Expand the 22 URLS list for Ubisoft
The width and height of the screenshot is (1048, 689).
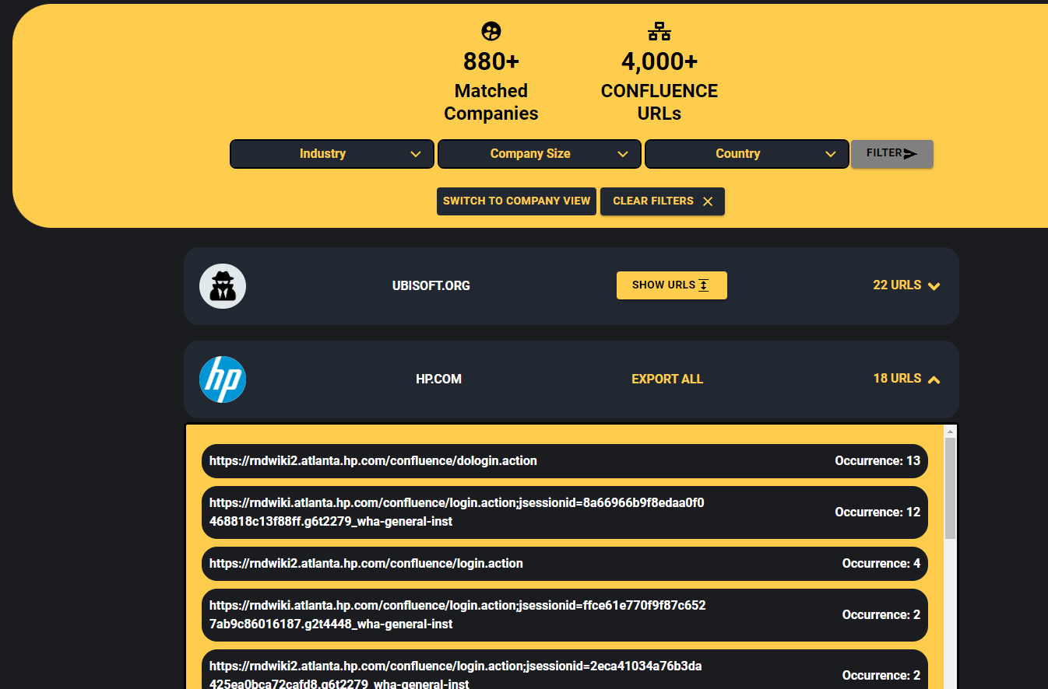click(907, 285)
